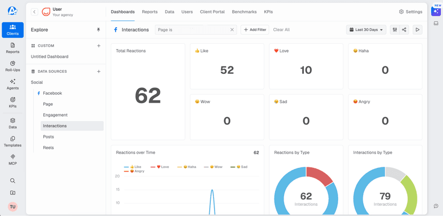Open the NEW AI assistant sparkle icon
Image resolution: width=443 pixels, height=216 pixels.
[436, 11]
